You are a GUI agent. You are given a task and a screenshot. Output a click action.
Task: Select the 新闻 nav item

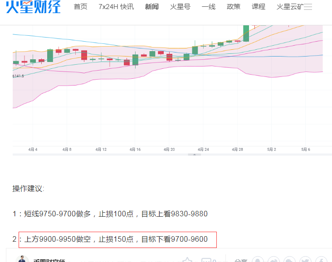152,7
